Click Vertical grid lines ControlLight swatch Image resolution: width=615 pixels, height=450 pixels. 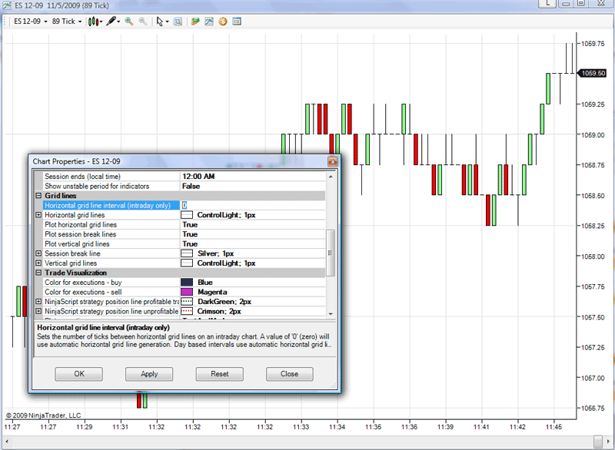click(x=187, y=263)
